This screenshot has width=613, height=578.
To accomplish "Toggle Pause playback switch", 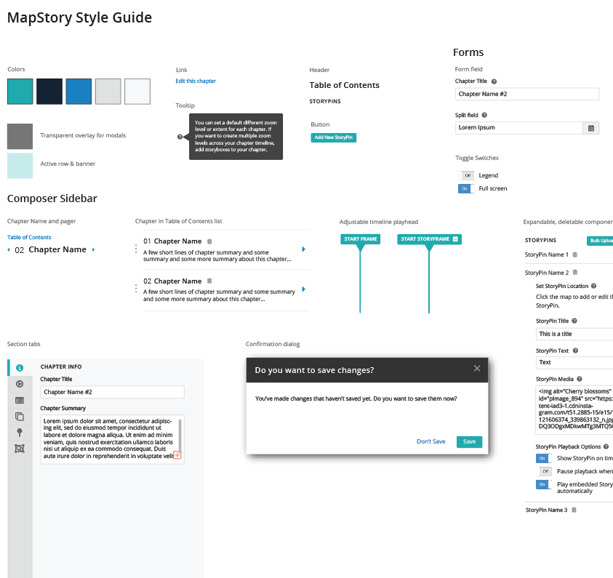I will point(543,471).
